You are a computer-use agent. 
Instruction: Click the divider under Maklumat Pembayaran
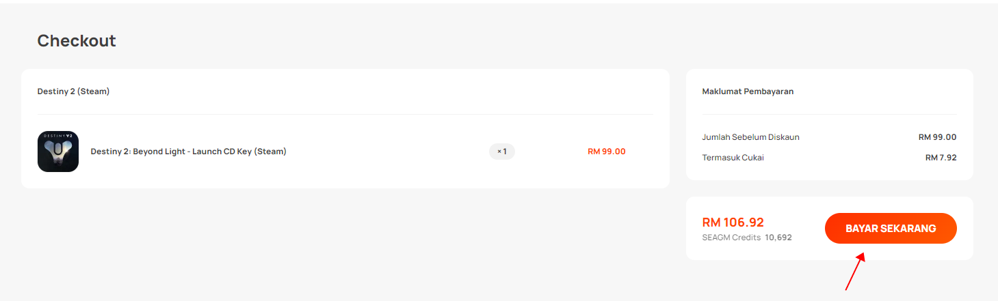click(830, 114)
